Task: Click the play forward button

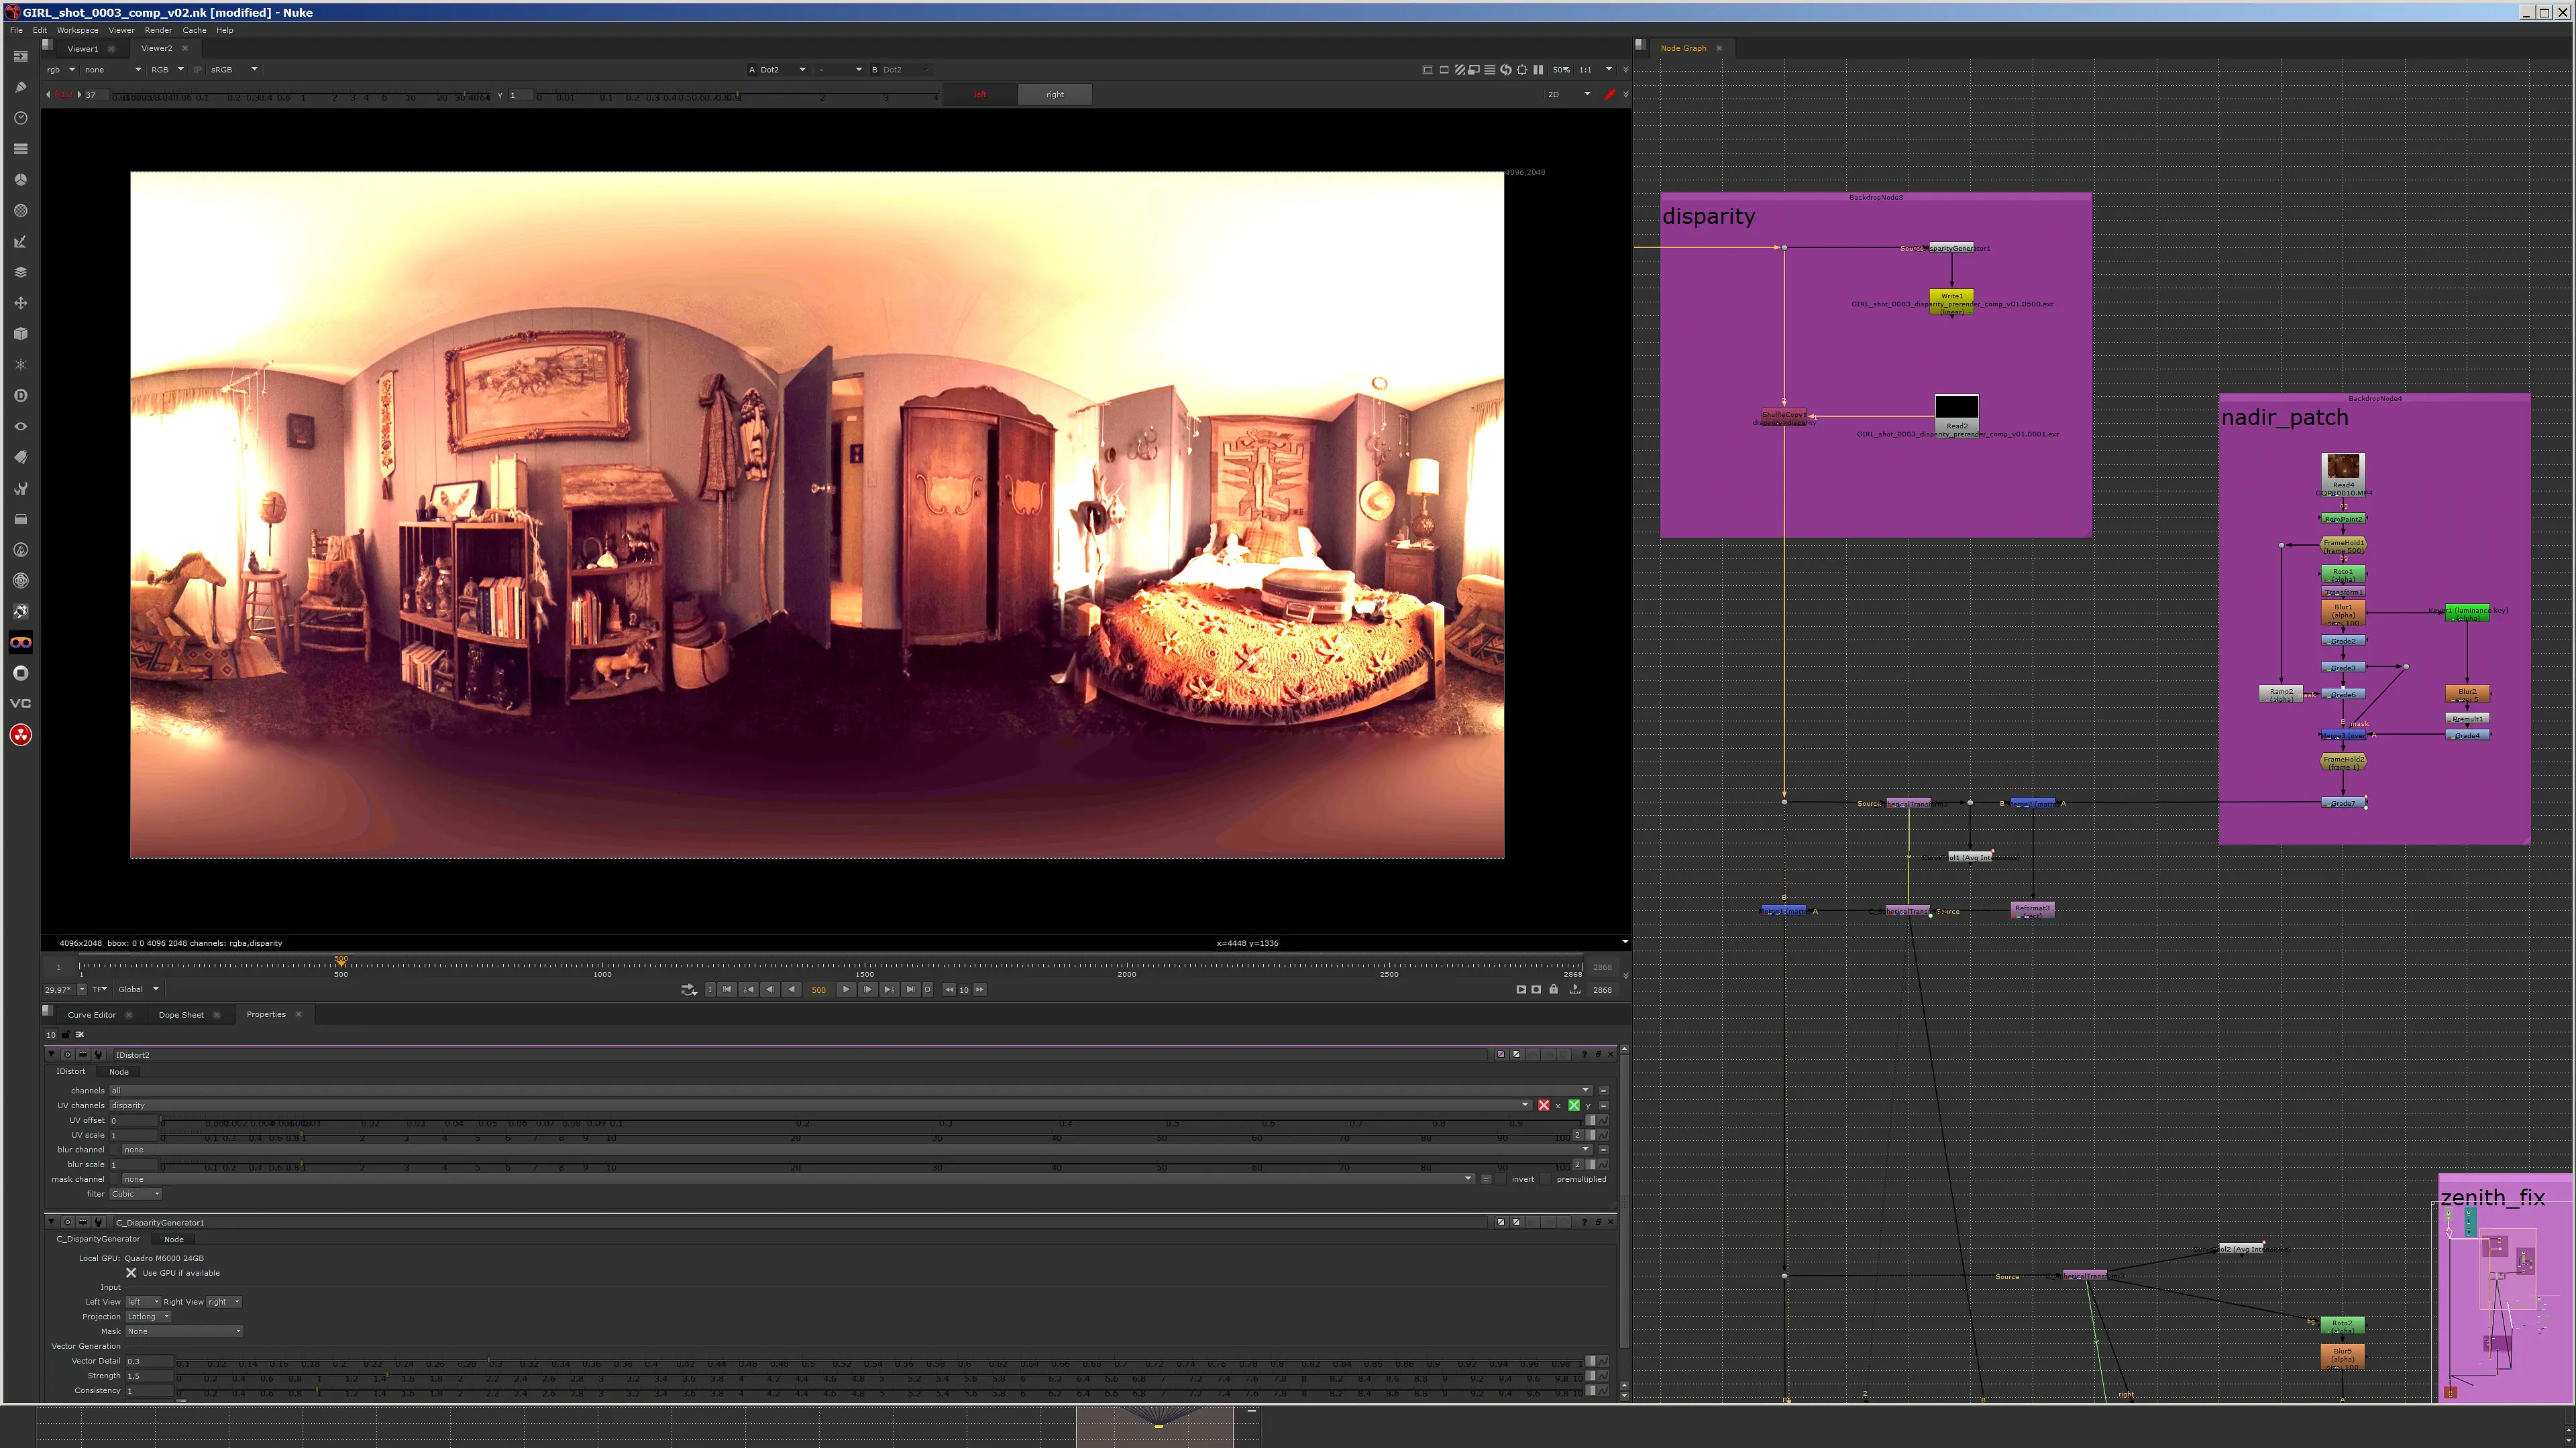Action: (x=846, y=989)
